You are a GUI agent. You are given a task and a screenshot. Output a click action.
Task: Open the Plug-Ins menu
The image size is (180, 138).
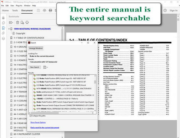pos(19,5)
